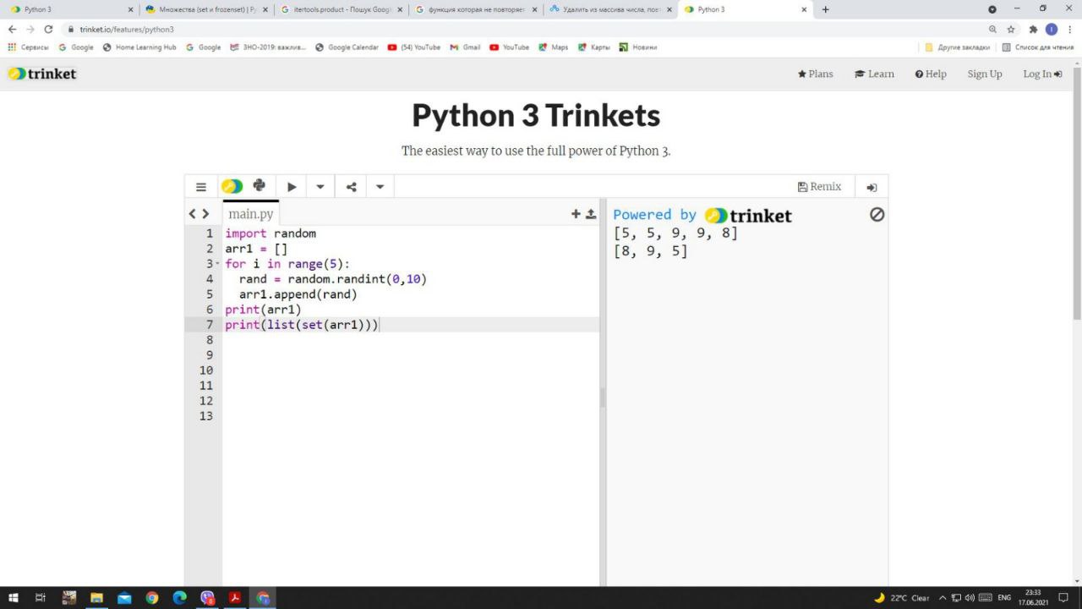Viewport: 1082px width, 609px height.
Task: Click the Python logo icon in the editor toolbar
Action: [x=259, y=186]
